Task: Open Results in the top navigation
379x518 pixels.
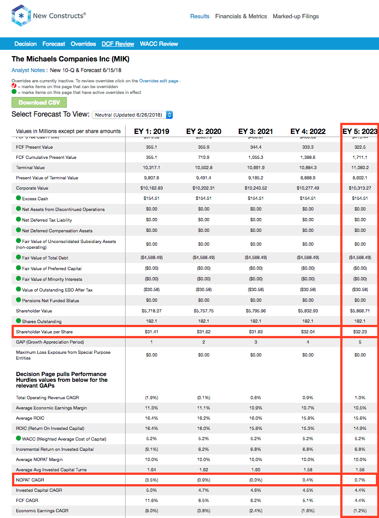Action: pyautogui.click(x=200, y=16)
